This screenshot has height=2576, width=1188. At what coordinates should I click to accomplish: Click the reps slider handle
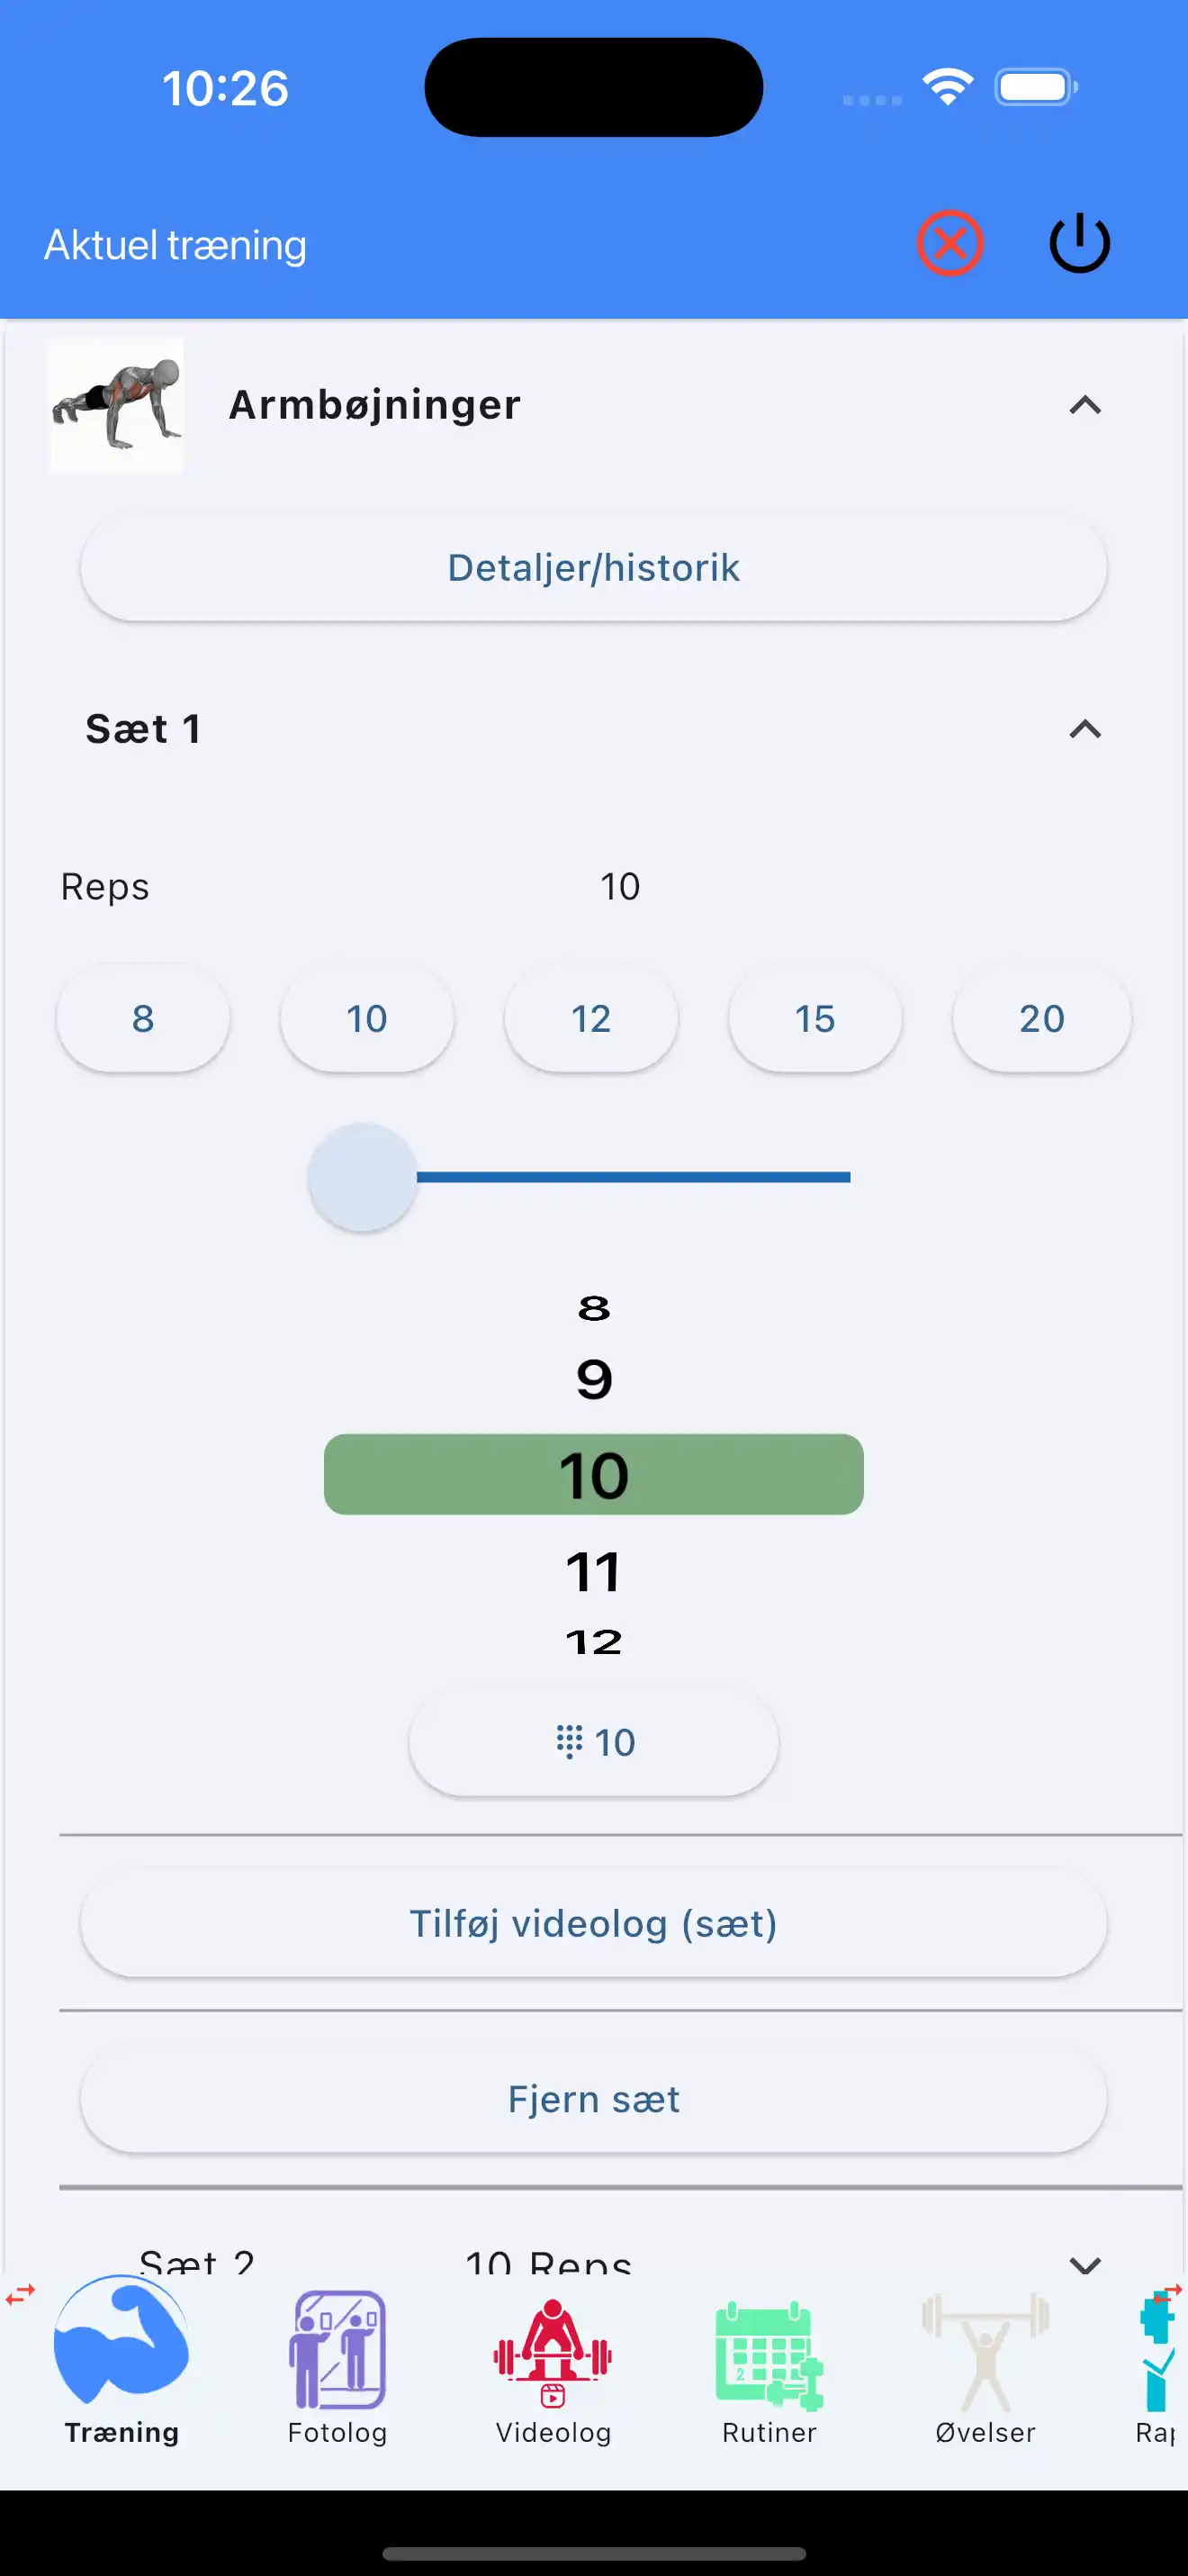click(363, 1177)
